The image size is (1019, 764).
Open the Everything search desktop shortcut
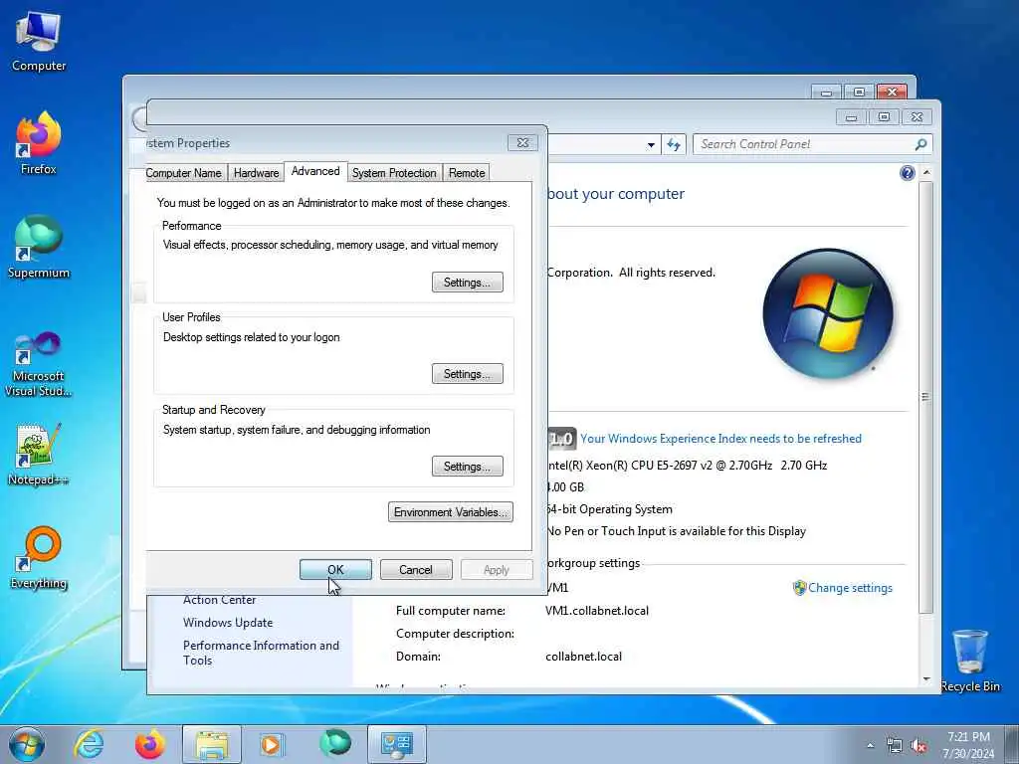click(x=39, y=558)
